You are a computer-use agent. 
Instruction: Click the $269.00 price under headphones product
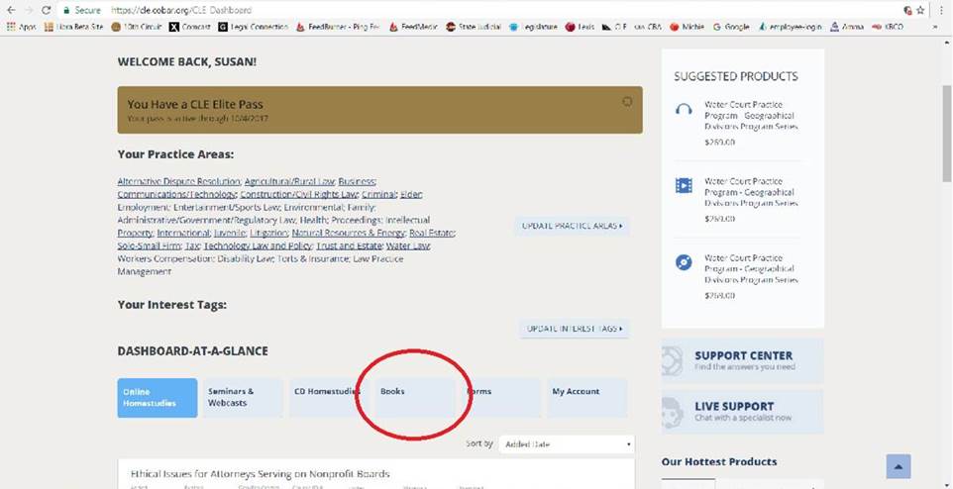[x=719, y=143]
